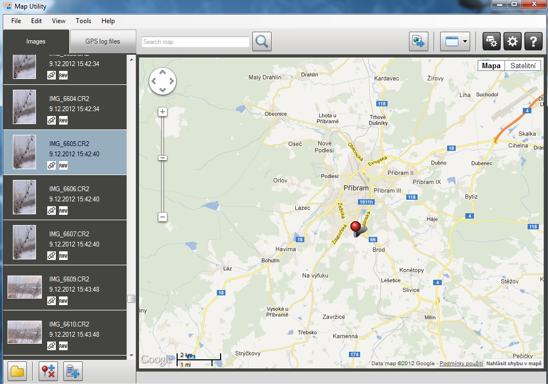Screen dimensions: 548x384
Task: Select the IMG_6604.CR2 thumbnail
Action: [25, 107]
